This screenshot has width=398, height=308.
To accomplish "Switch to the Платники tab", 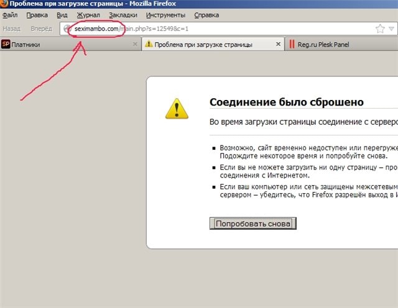I will (70, 44).
